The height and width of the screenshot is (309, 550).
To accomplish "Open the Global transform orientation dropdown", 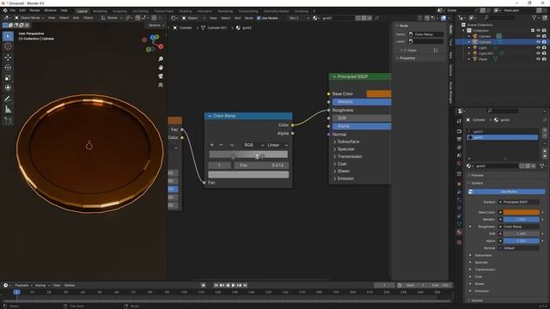I will (112, 17).
